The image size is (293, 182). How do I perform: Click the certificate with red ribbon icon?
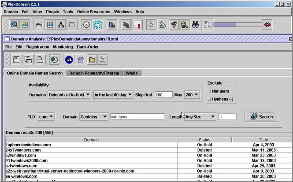[137, 25]
